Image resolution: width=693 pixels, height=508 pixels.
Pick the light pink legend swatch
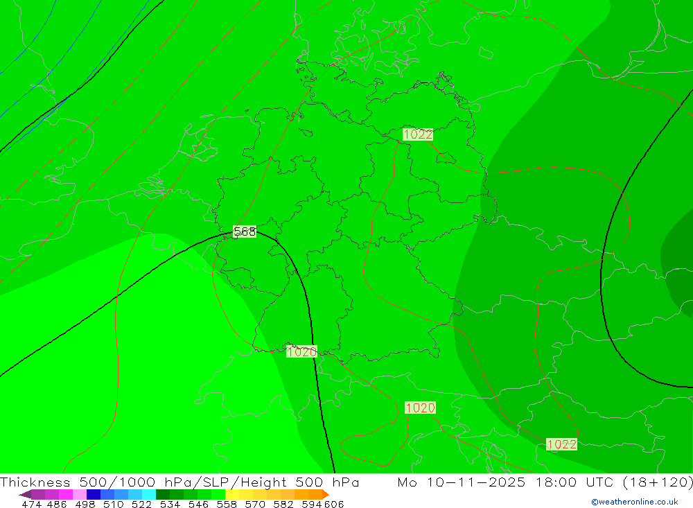tap(80, 494)
